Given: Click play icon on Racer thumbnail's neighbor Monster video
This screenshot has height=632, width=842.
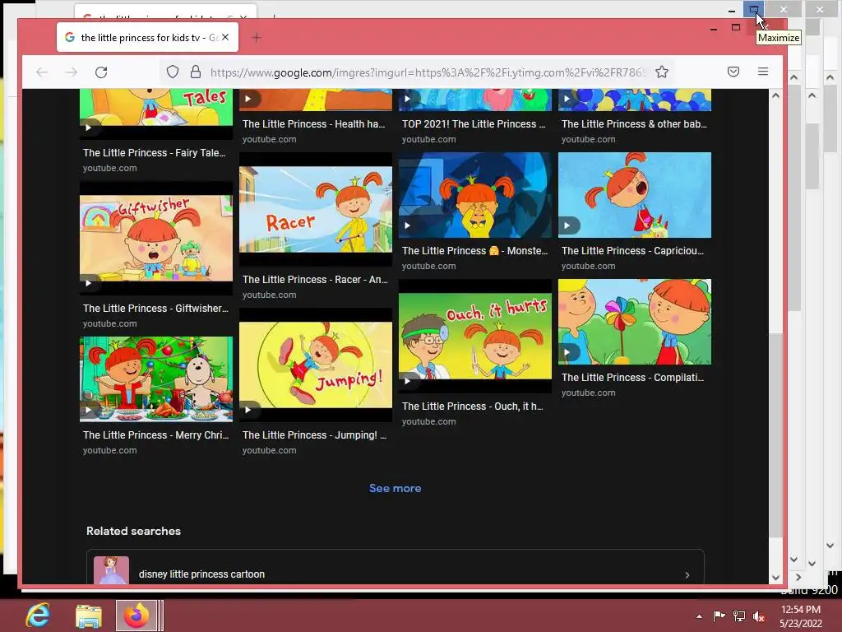Looking at the screenshot, I should point(408,225).
